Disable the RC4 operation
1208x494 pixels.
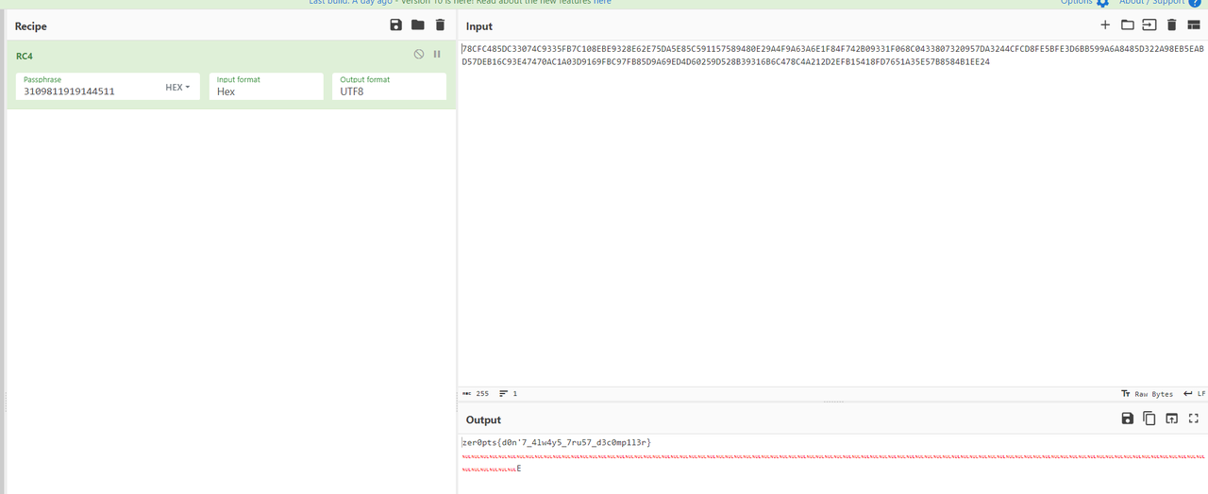click(419, 55)
